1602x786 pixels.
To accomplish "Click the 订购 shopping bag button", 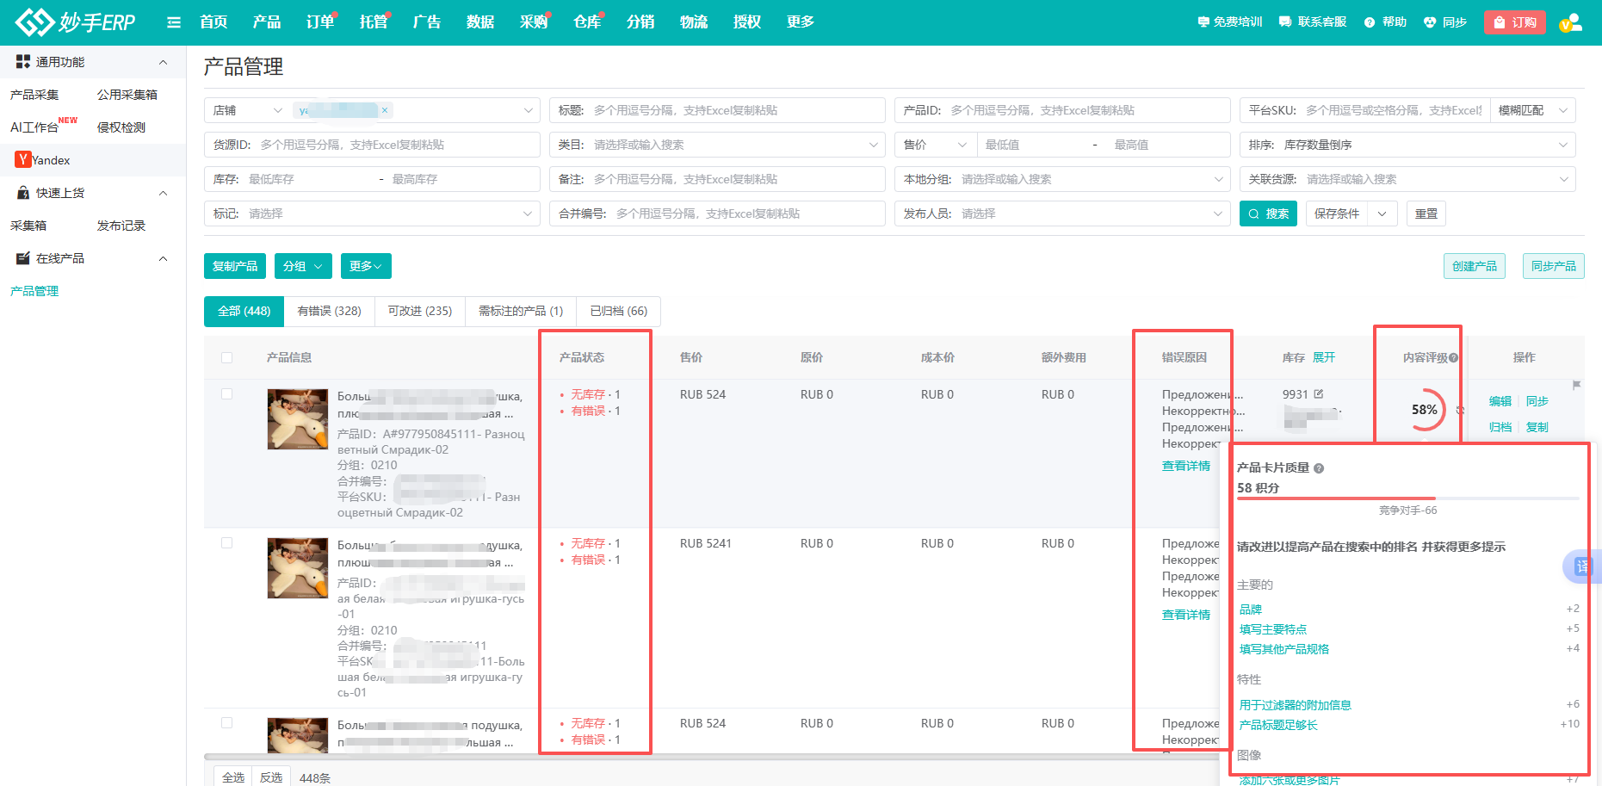I will [1514, 22].
